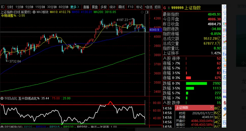Click the RS sidebar icon
246x131 pixels.
(x=225, y=97)
